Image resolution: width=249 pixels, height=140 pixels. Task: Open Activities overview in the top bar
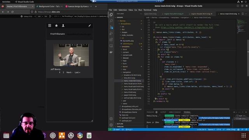click(x=6, y=2)
